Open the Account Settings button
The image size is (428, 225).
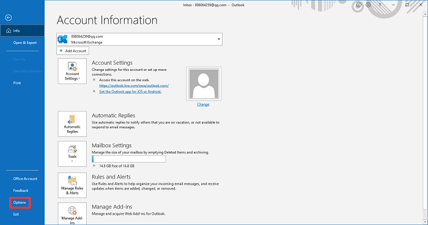(72, 71)
